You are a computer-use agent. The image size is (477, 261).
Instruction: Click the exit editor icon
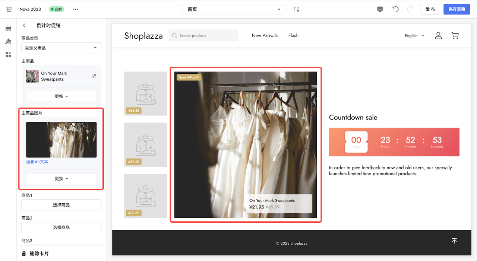point(9,9)
